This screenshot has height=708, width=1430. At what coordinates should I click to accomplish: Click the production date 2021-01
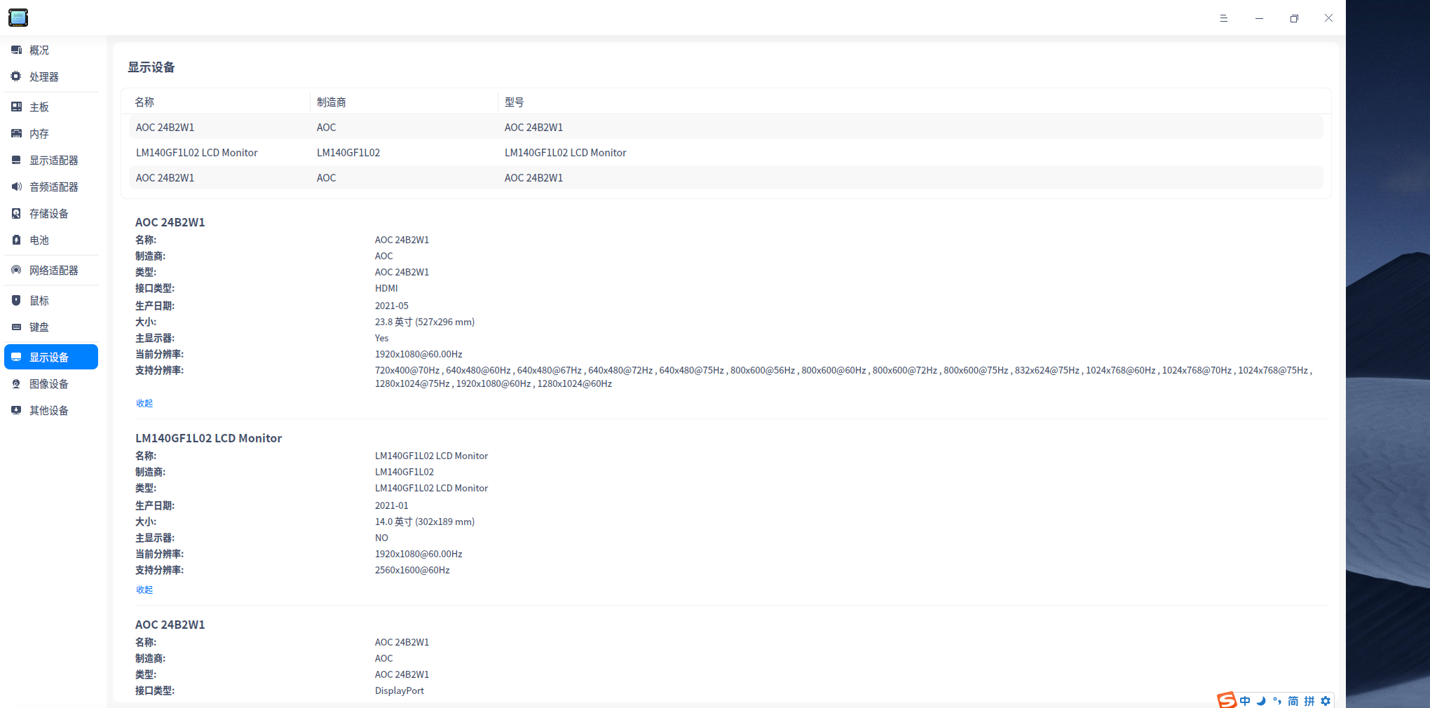[x=392, y=505]
